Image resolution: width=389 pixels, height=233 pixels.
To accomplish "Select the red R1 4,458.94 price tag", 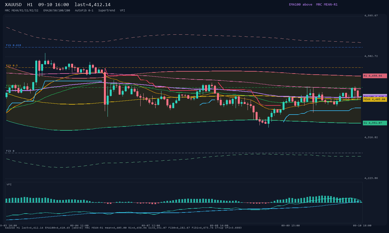I will pyautogui.click(x=375, y=76).
